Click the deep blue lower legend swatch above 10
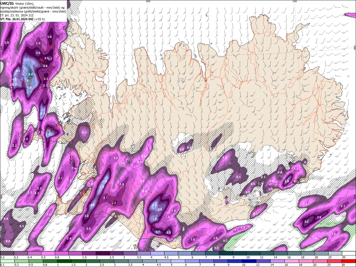 click(x=249, y=261)
